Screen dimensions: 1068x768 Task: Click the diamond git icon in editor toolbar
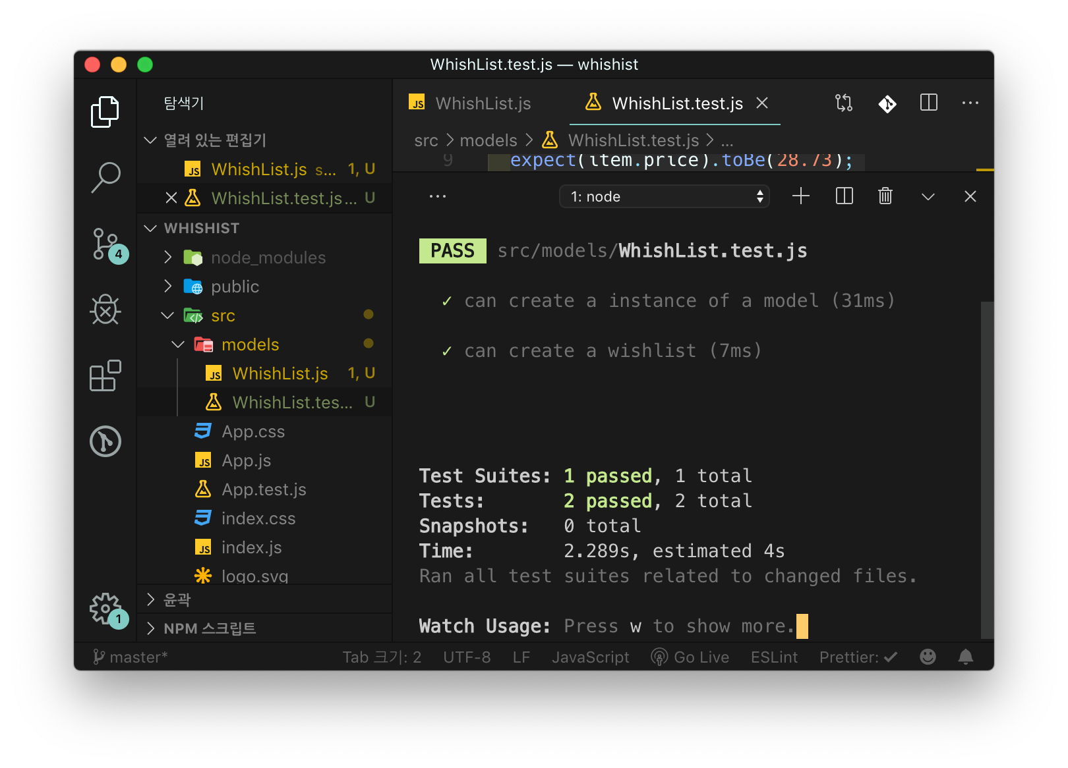click(887, 103)
